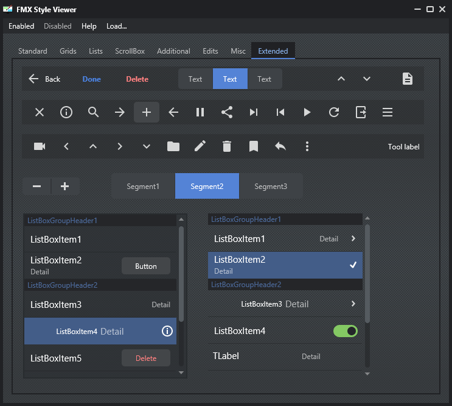Viewport: 452px width, 406px height.
Task: Click the down chevron in the top toolbar
Action: click(367, 79)
